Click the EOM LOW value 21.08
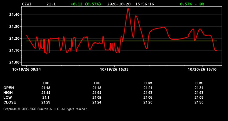The height and width of the screenshot is (121, 228). pos(199,97)
